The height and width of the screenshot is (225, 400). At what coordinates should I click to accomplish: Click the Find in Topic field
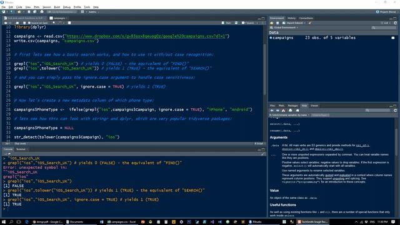(321, 115)
